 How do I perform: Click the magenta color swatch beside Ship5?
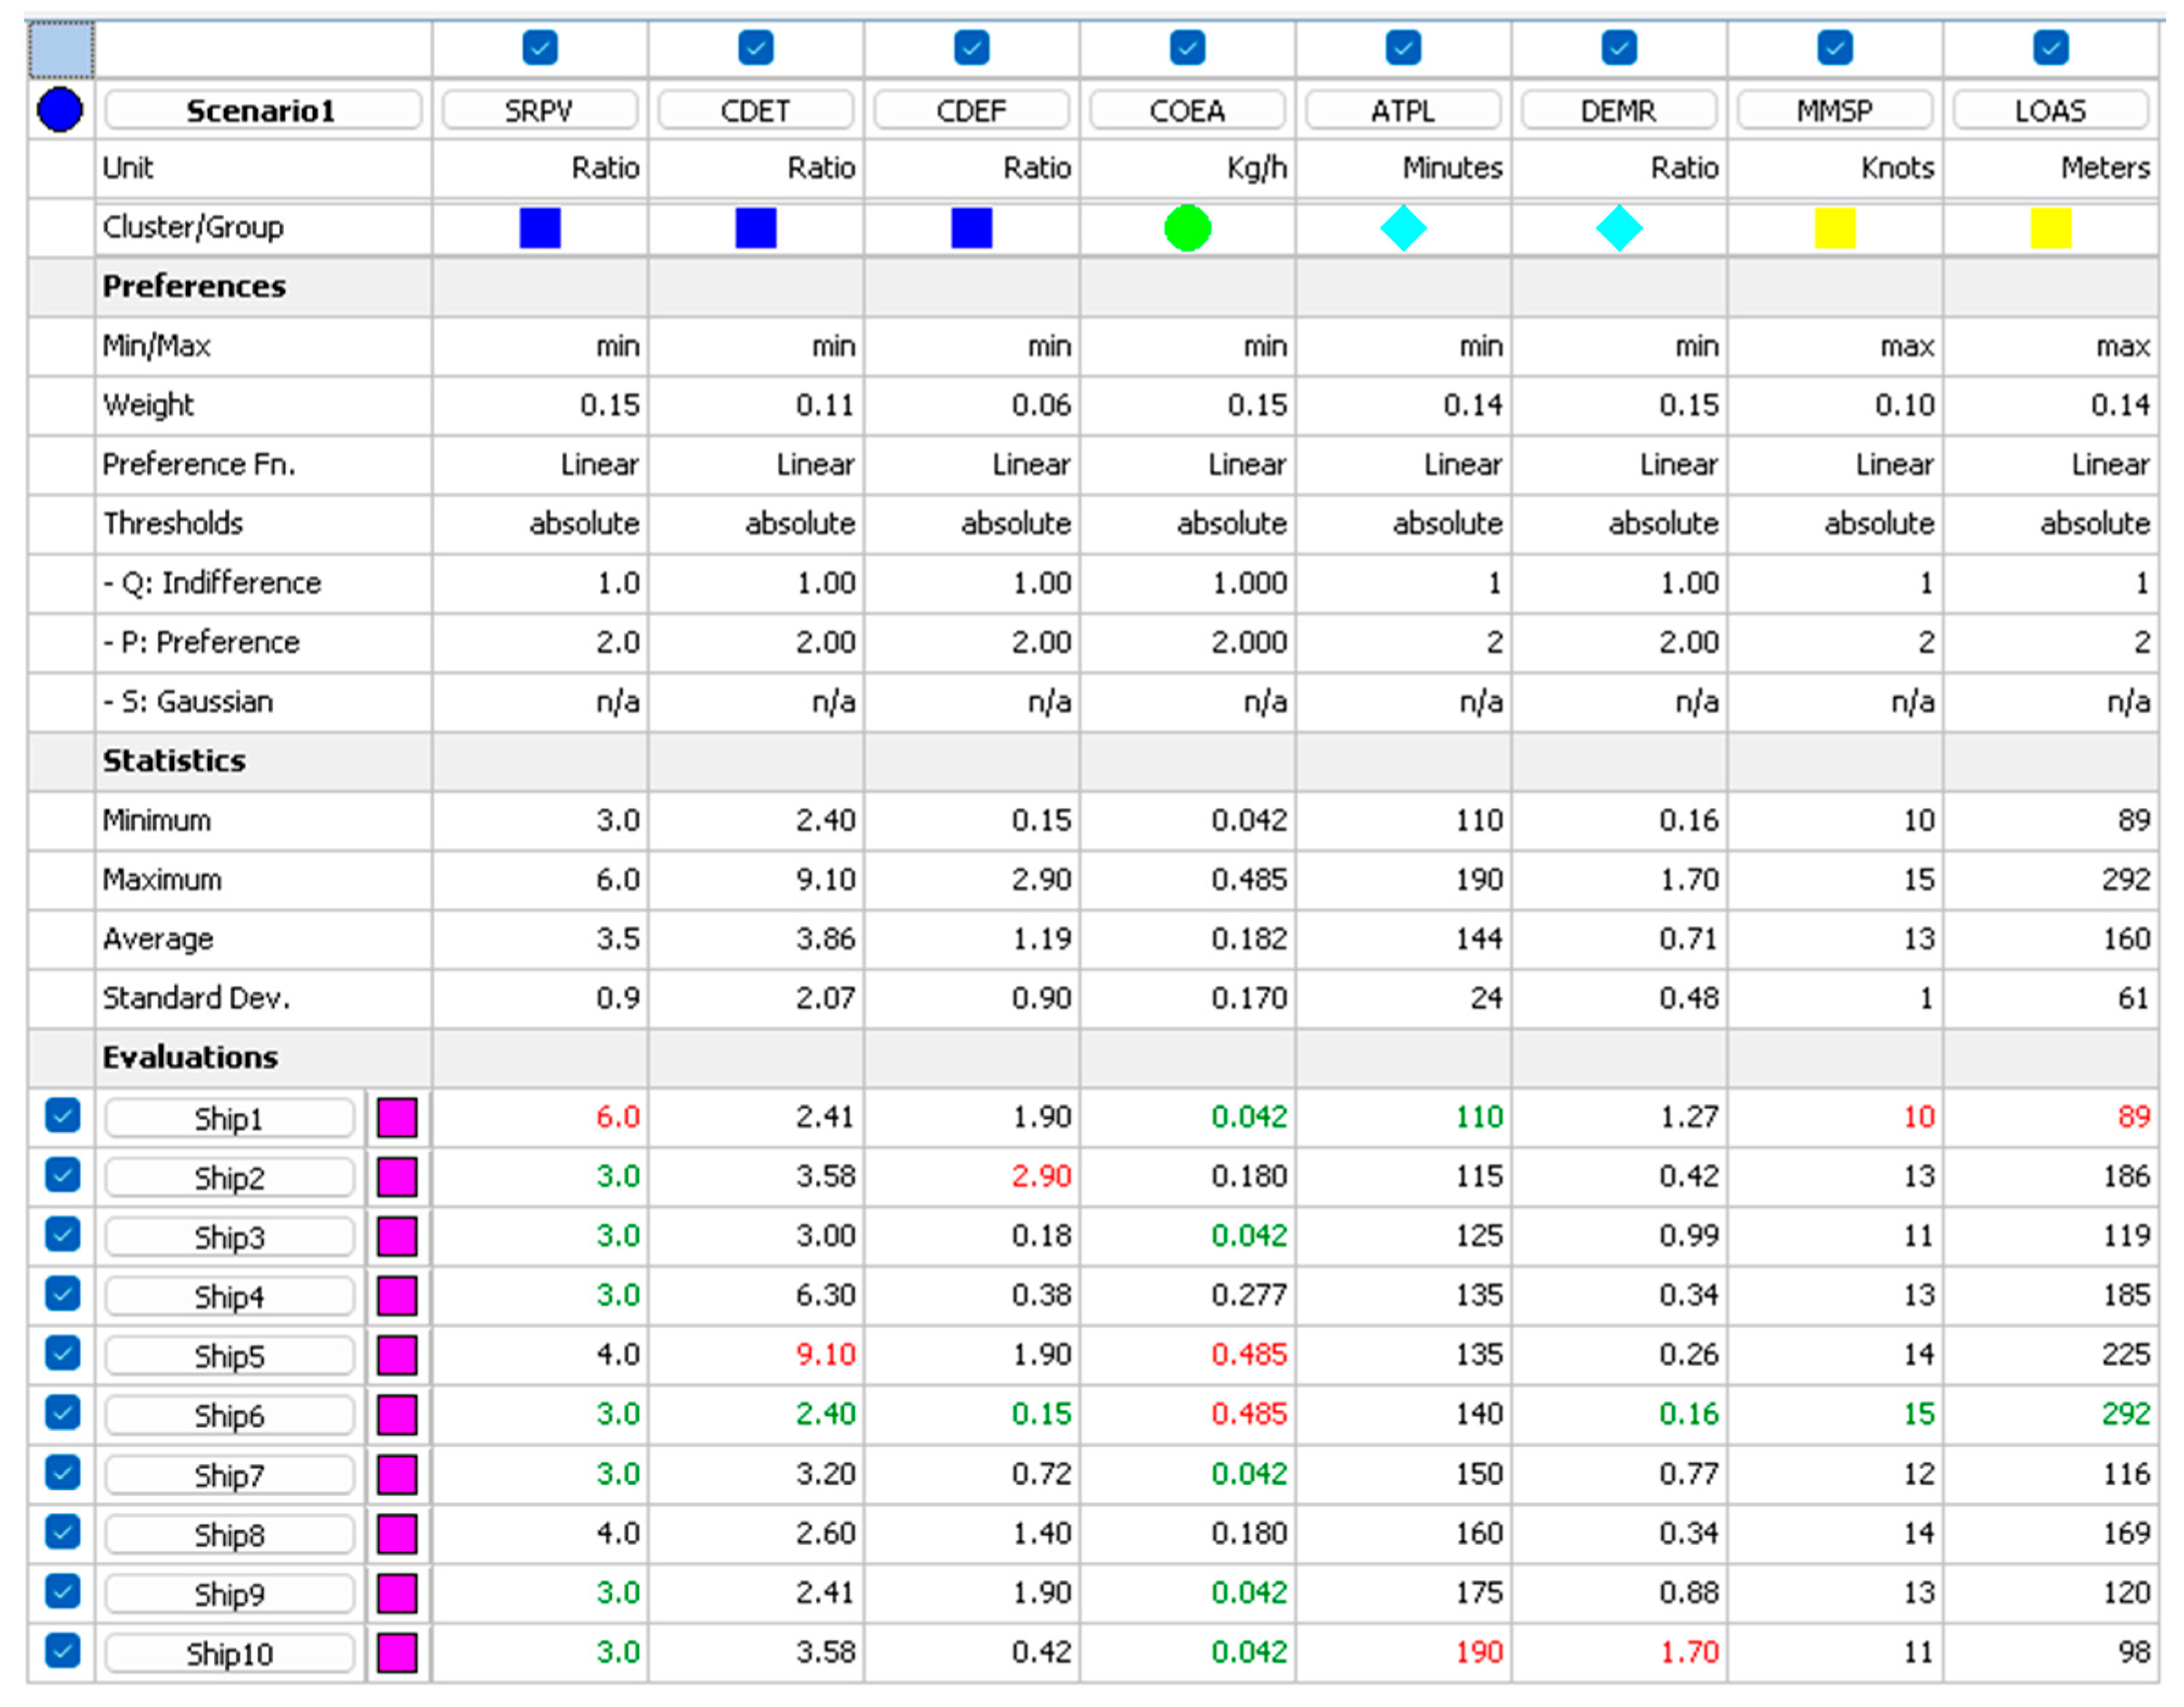pos(397,1356)
